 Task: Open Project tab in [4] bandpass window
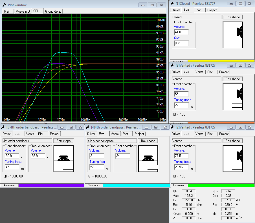pyautogui.click(x=139, y=134)
